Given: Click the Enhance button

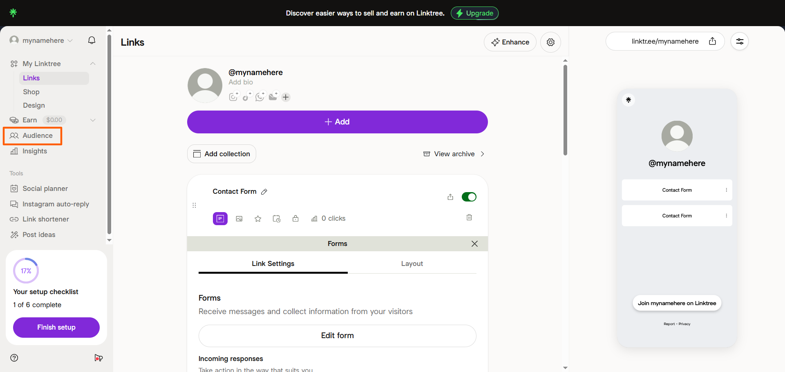Looking at the screenshot, I should [510, 42].
